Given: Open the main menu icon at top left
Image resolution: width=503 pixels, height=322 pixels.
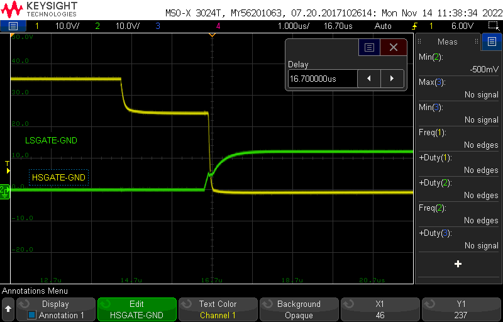Looking at the screenshot, I should pyautogui.click(x=13, y=26).
